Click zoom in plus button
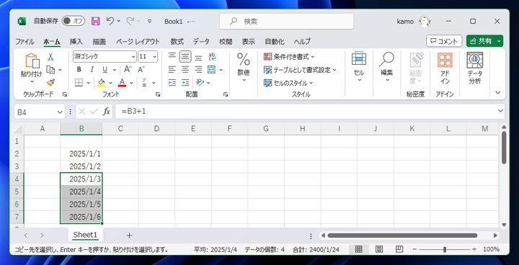This screenshot has width=519, height=265. pyautogui.click(x=474, y=249)
